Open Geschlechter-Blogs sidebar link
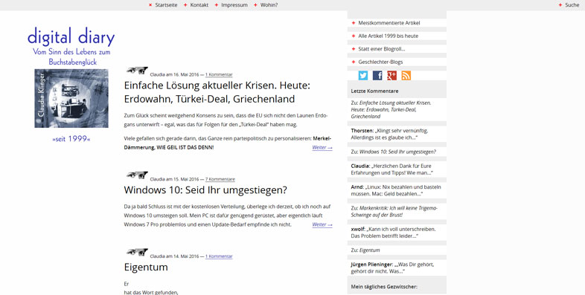Image resolution: width=585 pixels, height=295 pixels. (380, 62)
